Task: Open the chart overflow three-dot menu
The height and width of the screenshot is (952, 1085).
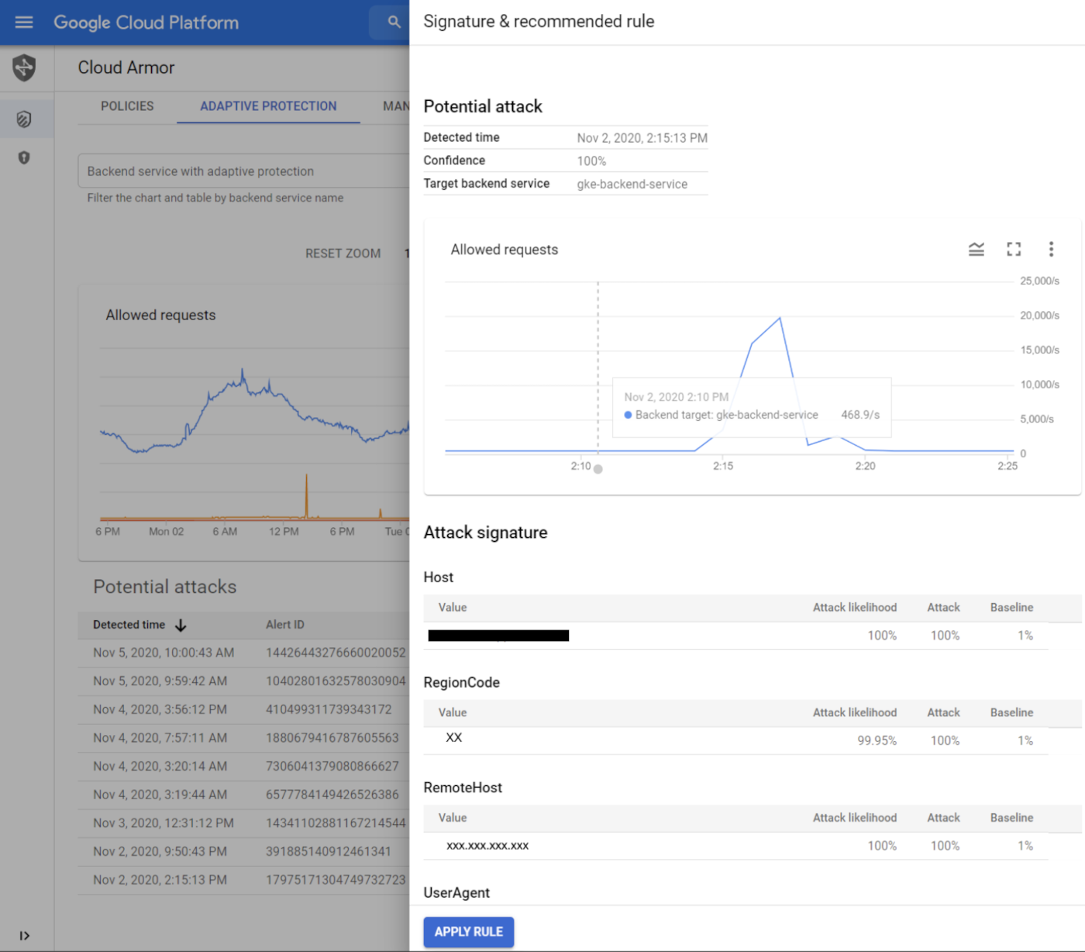Action: click(x=1052, y=249)
